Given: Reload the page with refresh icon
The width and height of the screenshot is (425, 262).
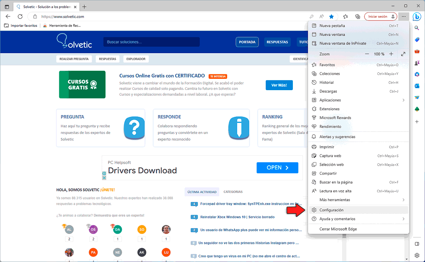Looking at the screenshot, I should 20,16.
